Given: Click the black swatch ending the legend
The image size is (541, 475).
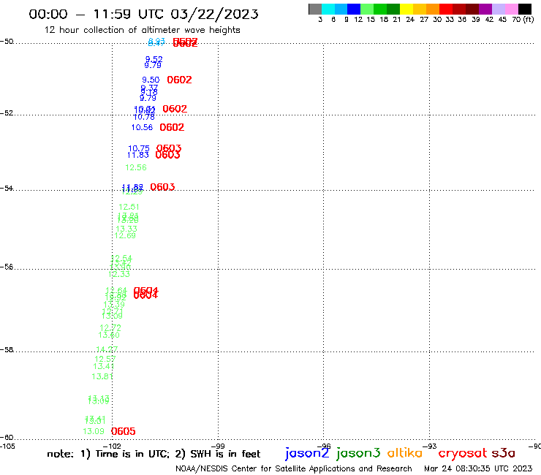Looking at the screenshot, I should pos(524,9).
